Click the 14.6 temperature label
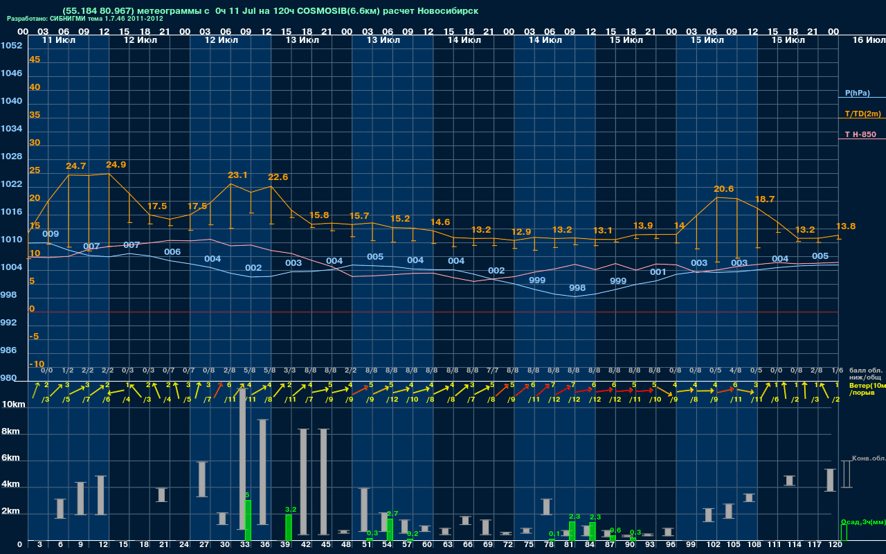886x554 pixels. [440, 222]
